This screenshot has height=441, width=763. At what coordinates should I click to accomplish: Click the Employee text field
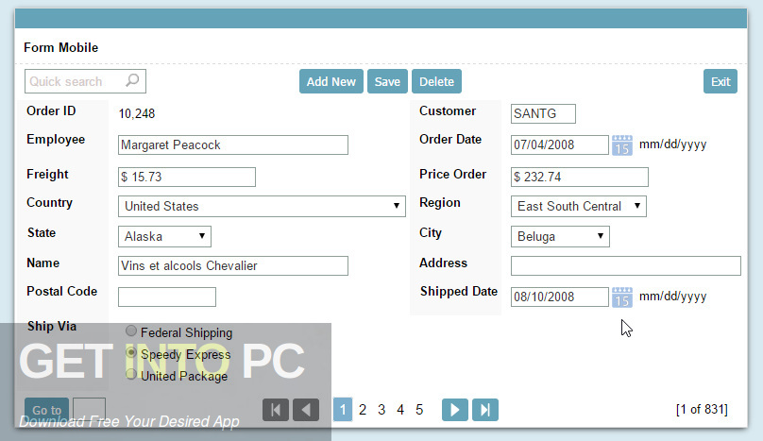point(233,145)
